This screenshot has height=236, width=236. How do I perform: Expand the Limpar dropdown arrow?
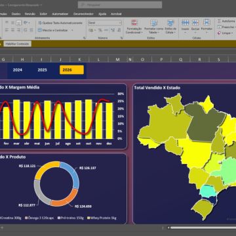tap(232, 33)
